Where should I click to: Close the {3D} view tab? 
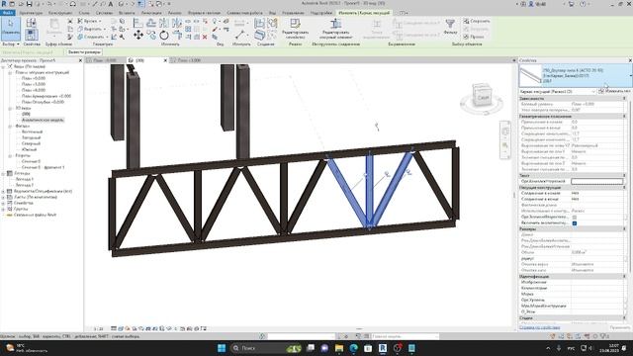[165, 60]
